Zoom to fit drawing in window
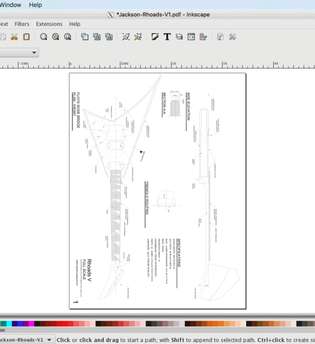315x344 pixels. (x=56, y=37)
